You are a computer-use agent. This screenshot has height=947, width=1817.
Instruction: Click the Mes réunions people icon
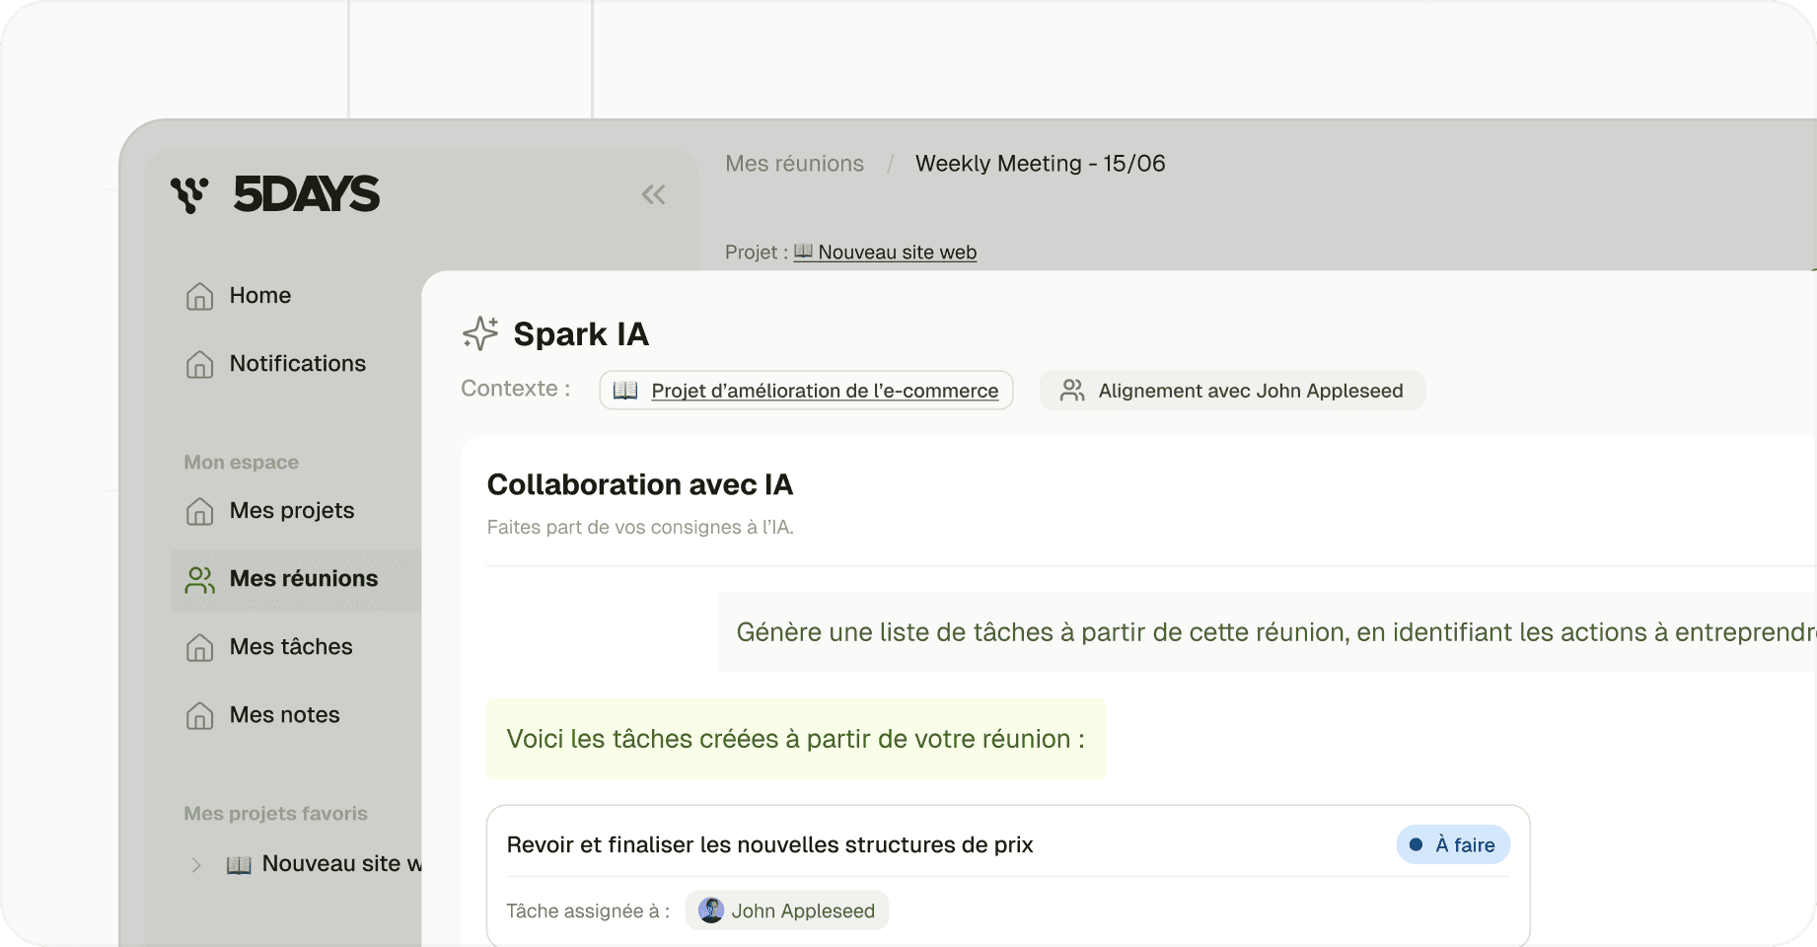click(x=200, y=579)
